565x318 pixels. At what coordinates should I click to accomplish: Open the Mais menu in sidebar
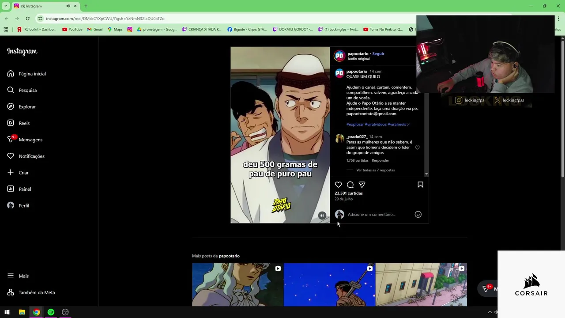[18, 276]
